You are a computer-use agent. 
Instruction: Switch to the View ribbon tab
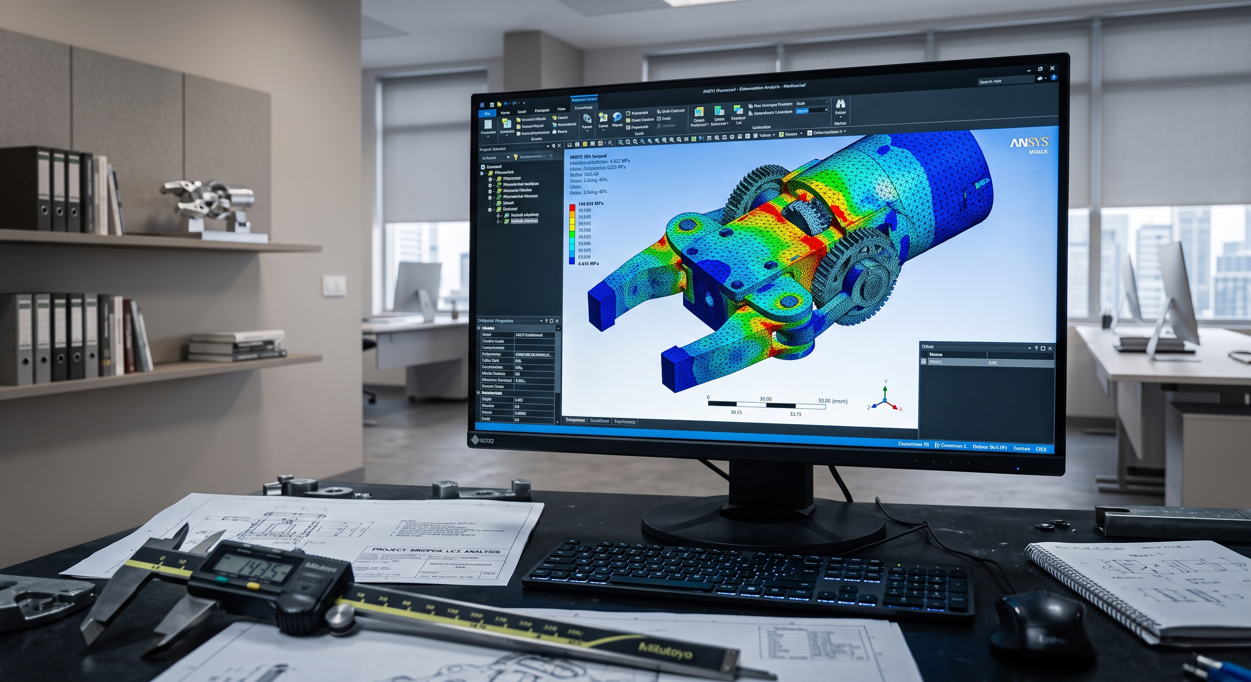(x=562, y=109)
